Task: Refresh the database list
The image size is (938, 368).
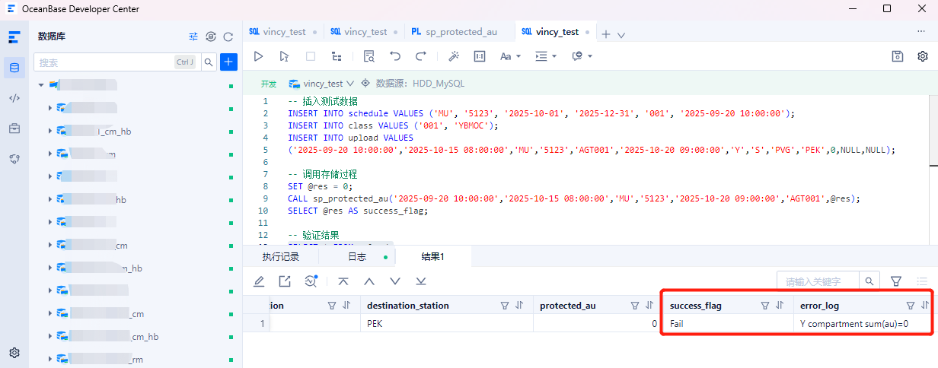Action: click(228, 36)
